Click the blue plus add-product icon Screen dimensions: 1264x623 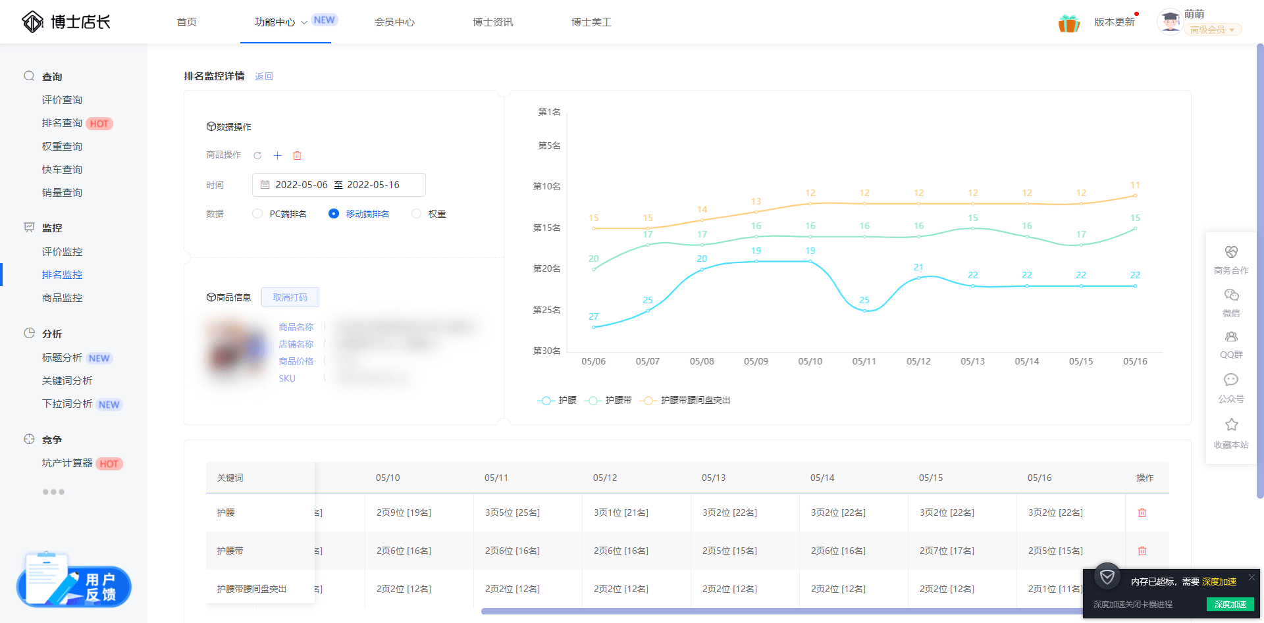tap(277, 156)
